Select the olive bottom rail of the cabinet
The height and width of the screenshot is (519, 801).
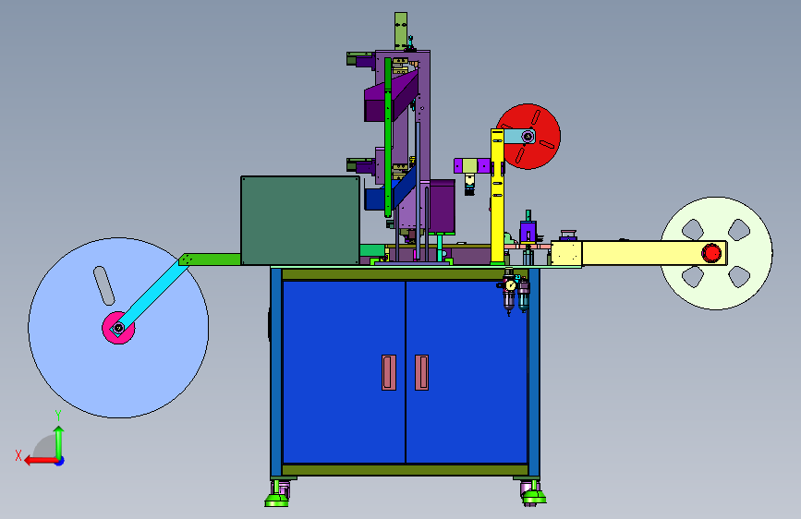pos(405,470)
